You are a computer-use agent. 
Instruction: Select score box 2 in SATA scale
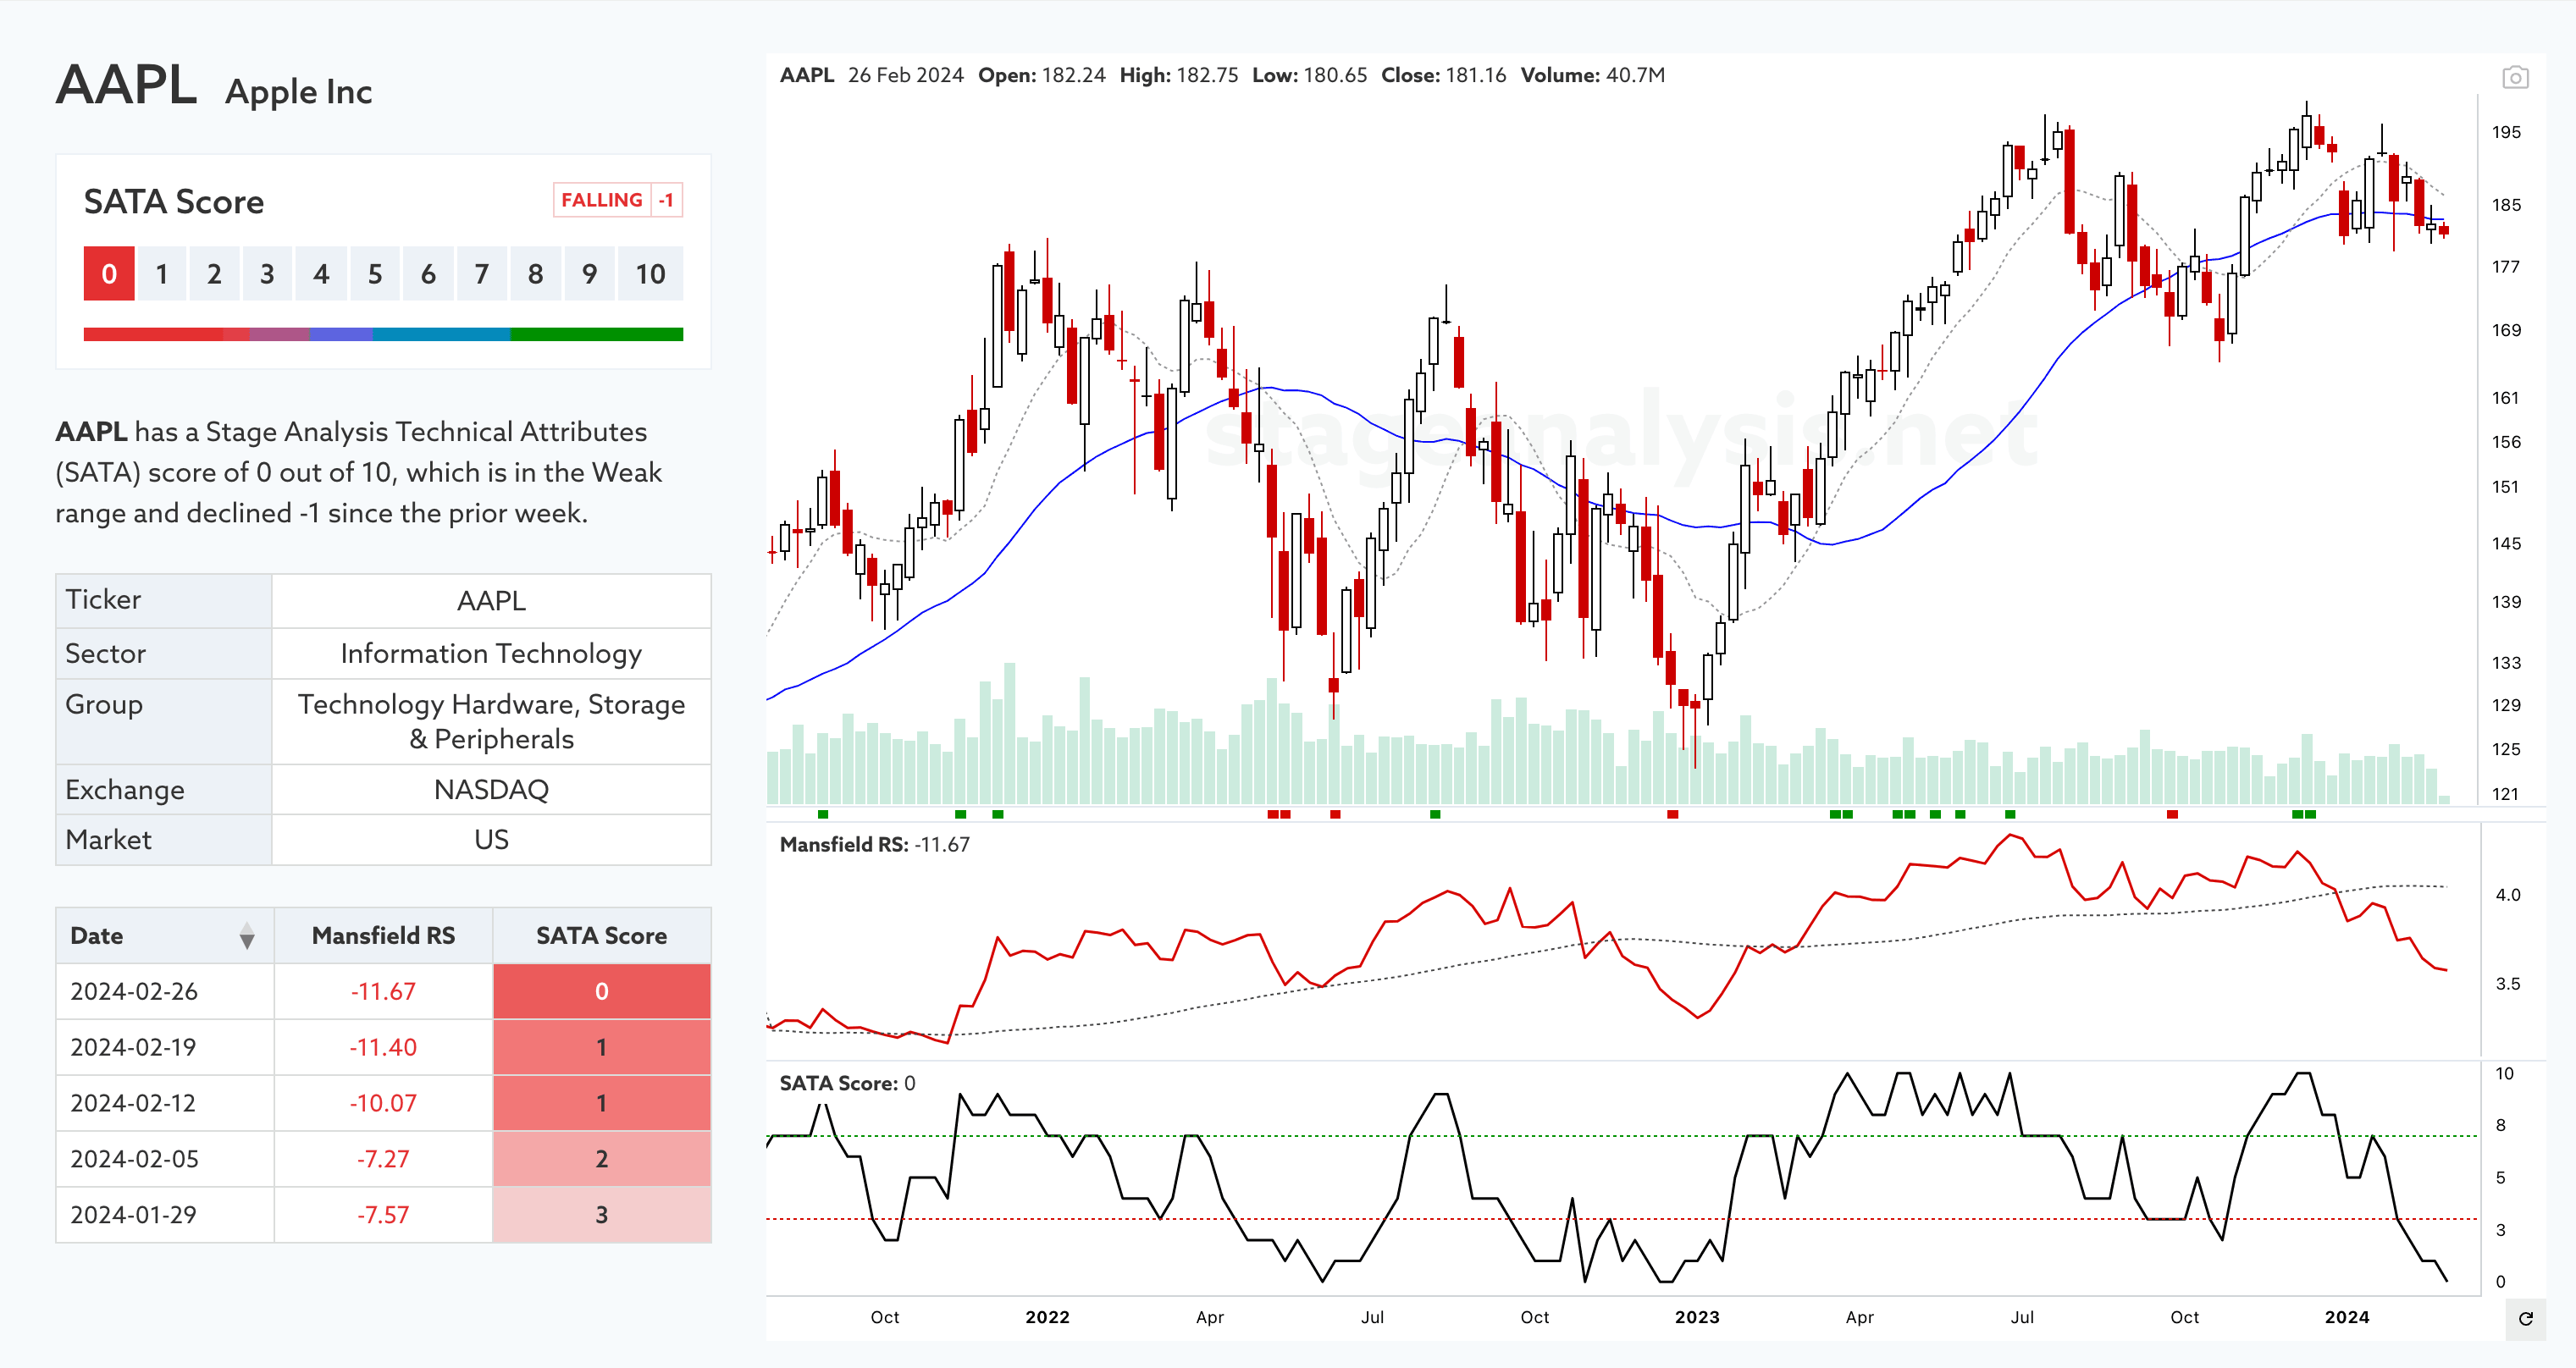(214, 274)
